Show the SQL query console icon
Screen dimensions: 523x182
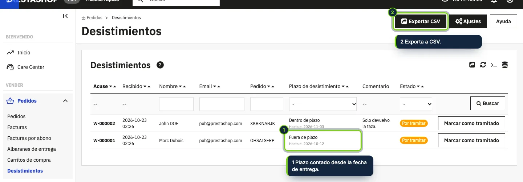(x=494, y=65)
